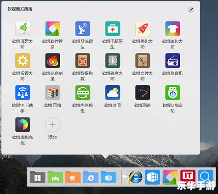Open 软媒内存整理 memory icon
The height and width of the screenshot is (194, 218).
[83, 93]
